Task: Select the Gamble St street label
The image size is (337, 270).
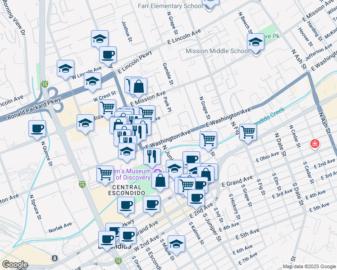Action: (168, 74)
